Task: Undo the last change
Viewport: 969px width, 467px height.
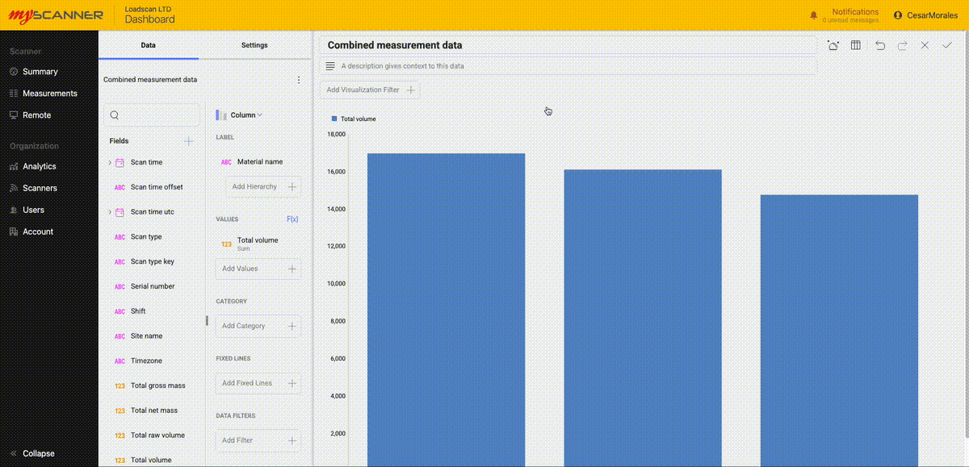Action: pyautogui.click(x=880, y=46)
